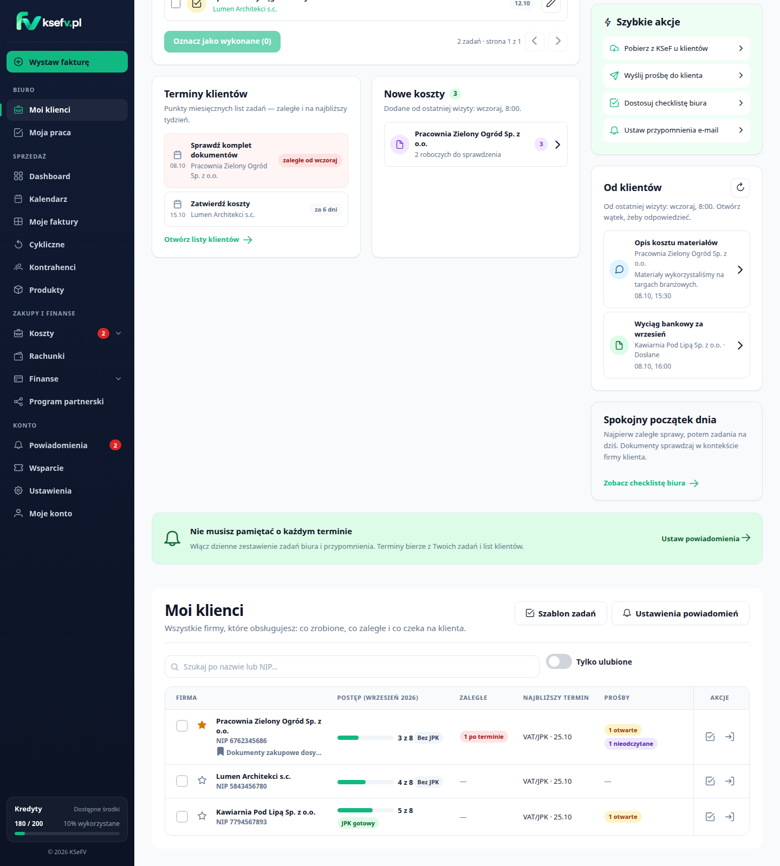
Task: Favorite Lumen Architekci s.c. with the star icon
Action: 202,780
